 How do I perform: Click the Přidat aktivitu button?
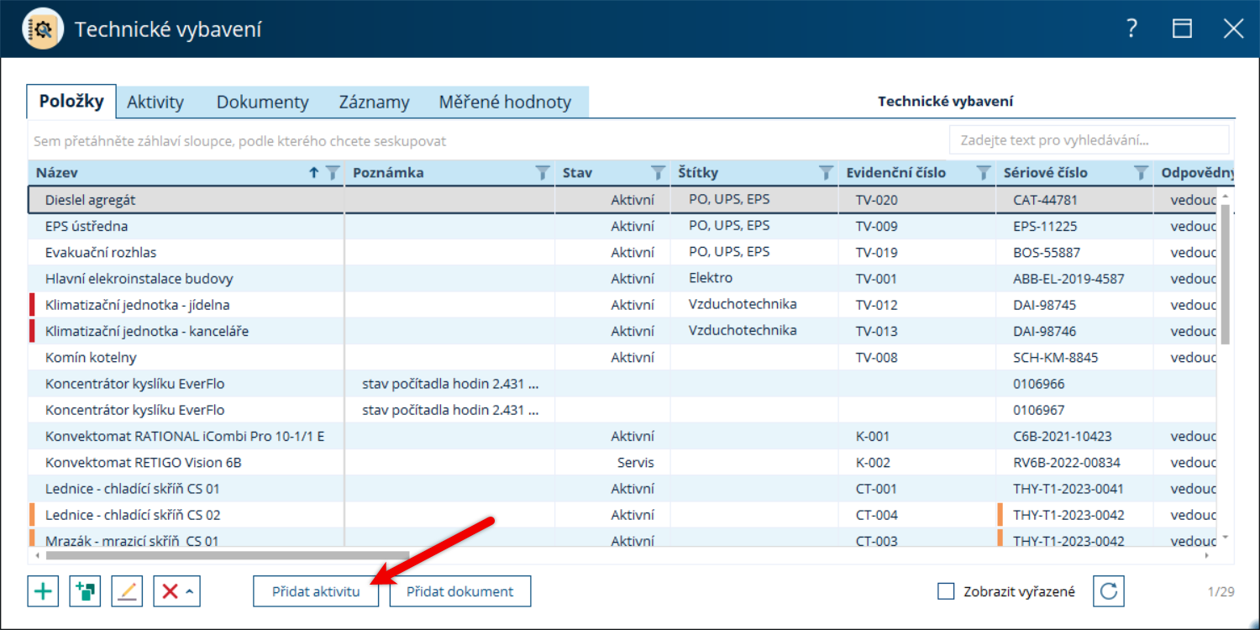tap(316, 591)
